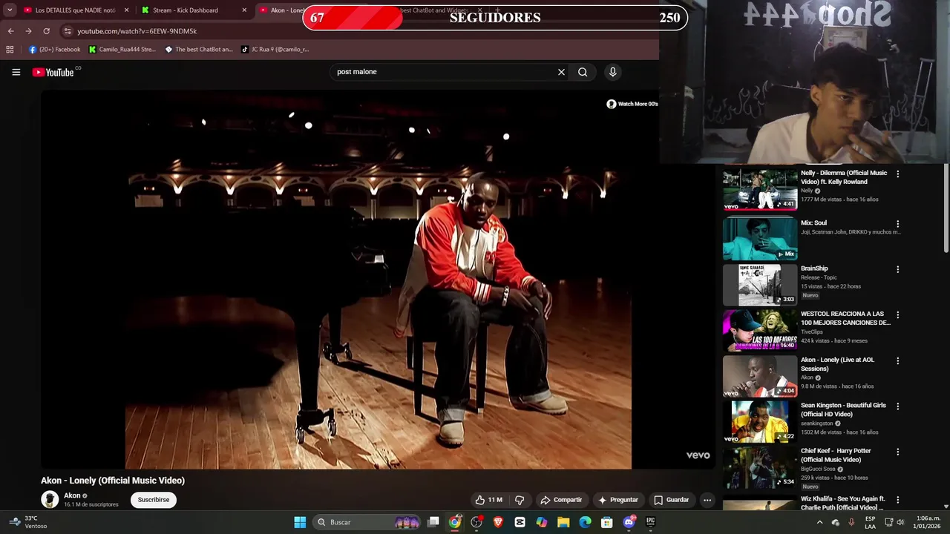Play Nelly - Dilemma thumbnail

[760, 190]
